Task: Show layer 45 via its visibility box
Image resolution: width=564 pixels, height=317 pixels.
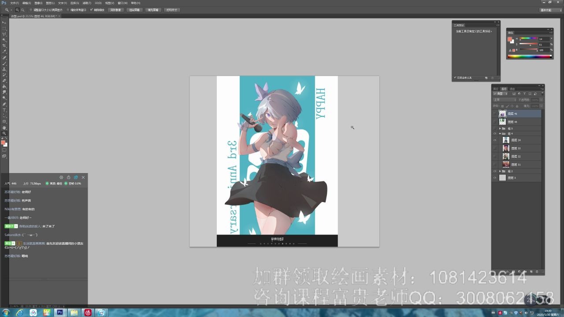Action: [x=495, y=122]
